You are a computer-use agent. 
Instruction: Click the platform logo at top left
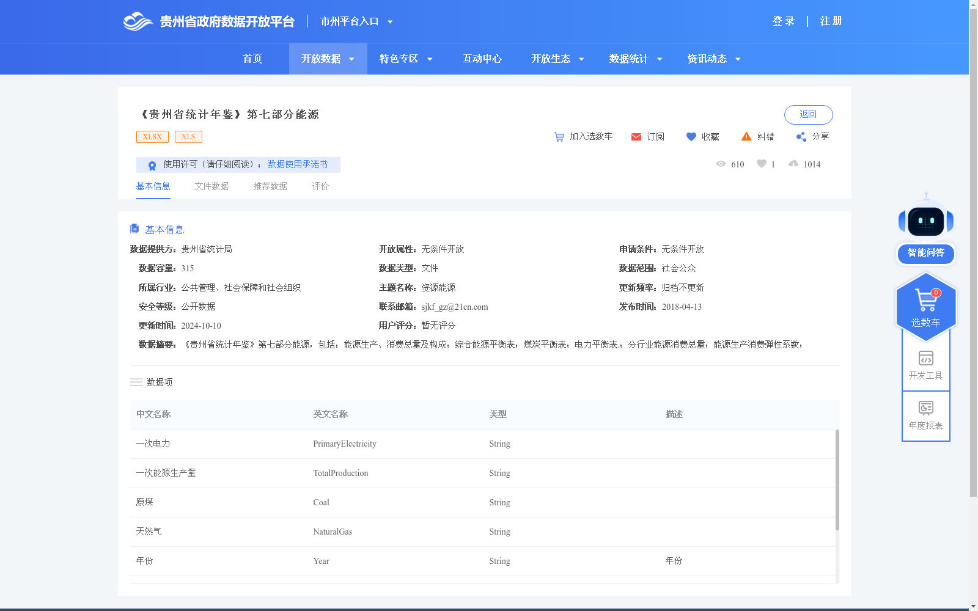tap(139, 21)
